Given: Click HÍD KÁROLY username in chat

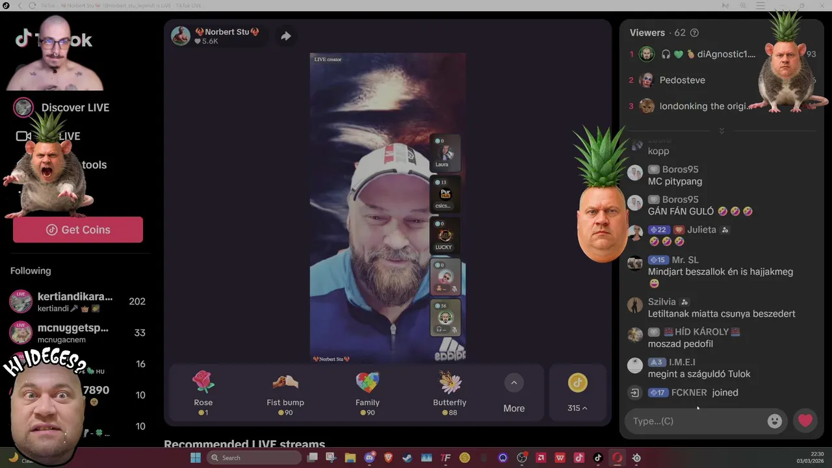Looking at the screenshot, I should pos(701,331).
